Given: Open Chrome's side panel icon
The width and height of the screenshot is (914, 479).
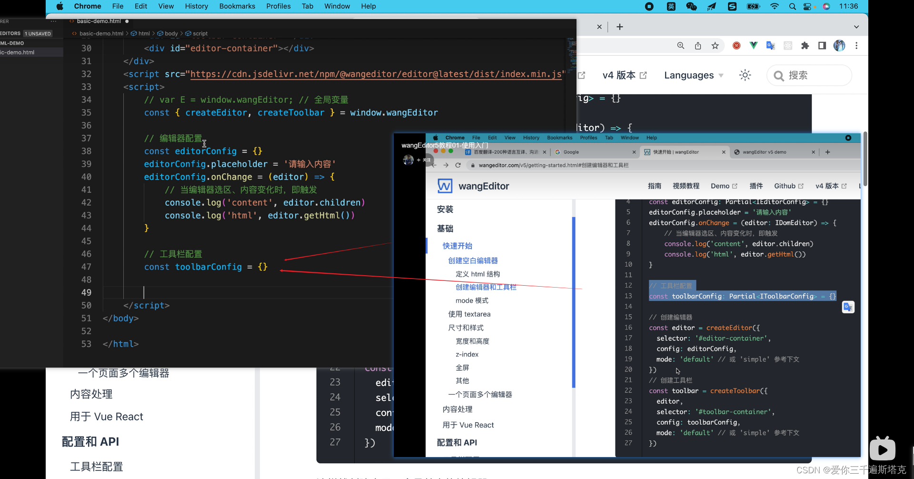Looking at the screenshot, I should [x=822, y=45].
